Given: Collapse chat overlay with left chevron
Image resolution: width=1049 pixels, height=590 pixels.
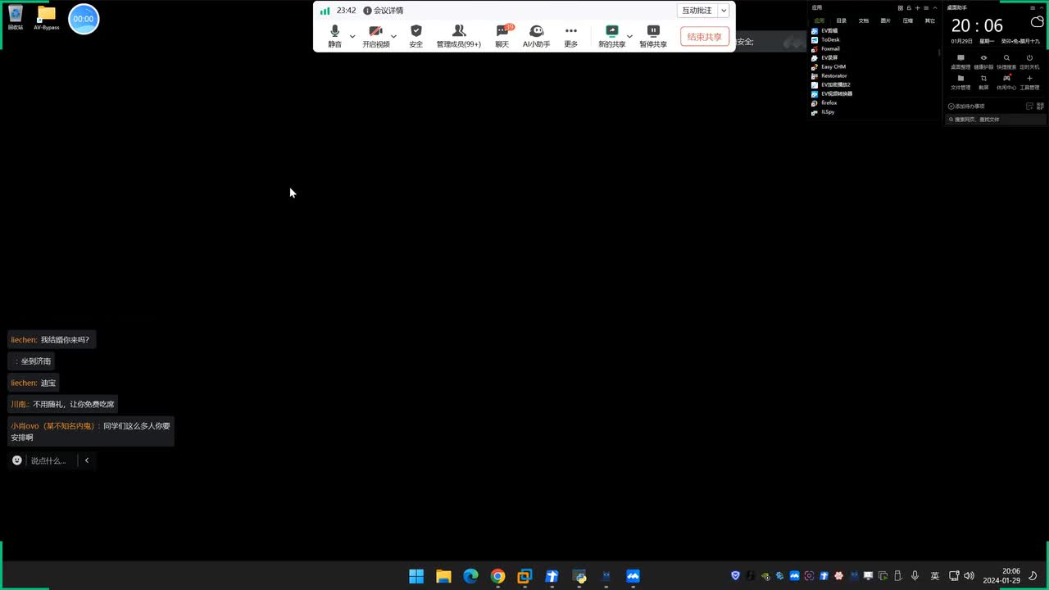Looking at the screenshot, I should [x=87, y=461].
